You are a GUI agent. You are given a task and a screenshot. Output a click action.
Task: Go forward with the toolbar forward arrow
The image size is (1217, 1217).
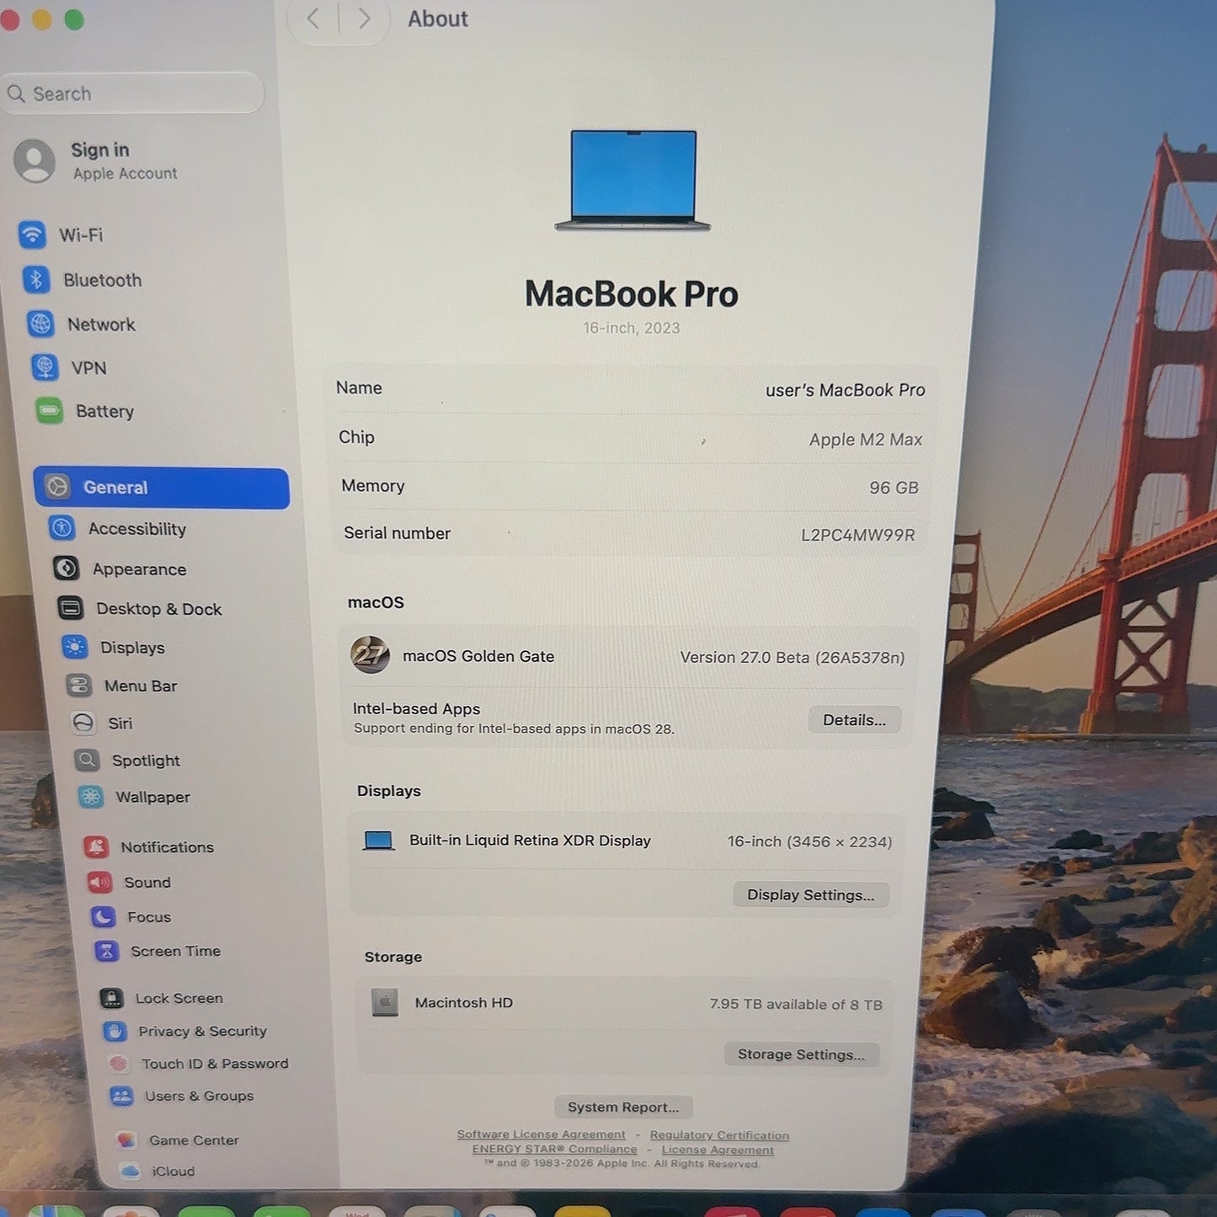pos(364,19)
